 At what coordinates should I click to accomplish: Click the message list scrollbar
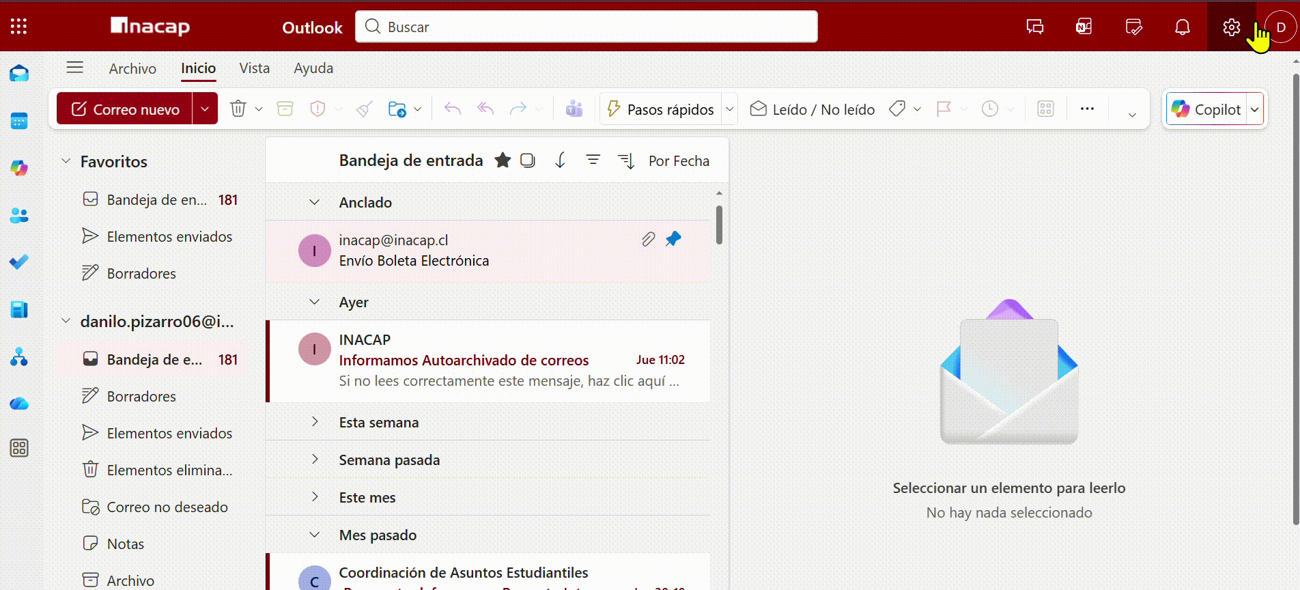point(719,225)
